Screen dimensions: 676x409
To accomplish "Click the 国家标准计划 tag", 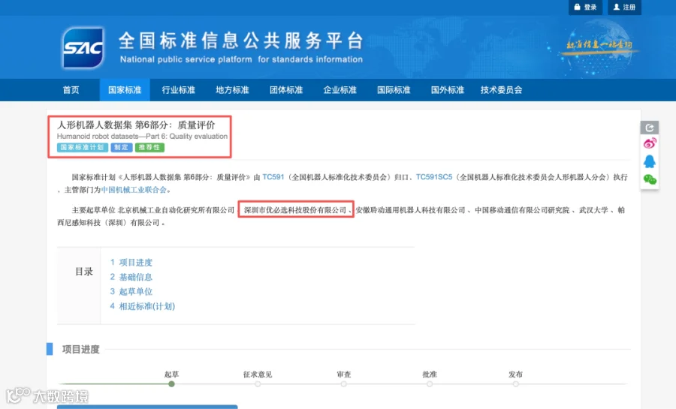I will 83,147.
